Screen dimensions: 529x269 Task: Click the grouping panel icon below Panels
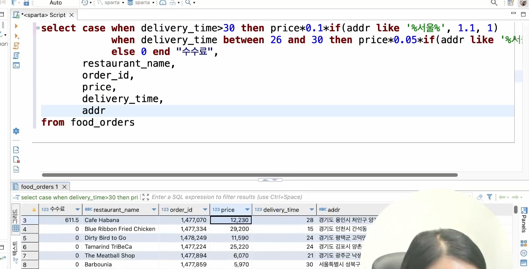(x=524, y=244)
